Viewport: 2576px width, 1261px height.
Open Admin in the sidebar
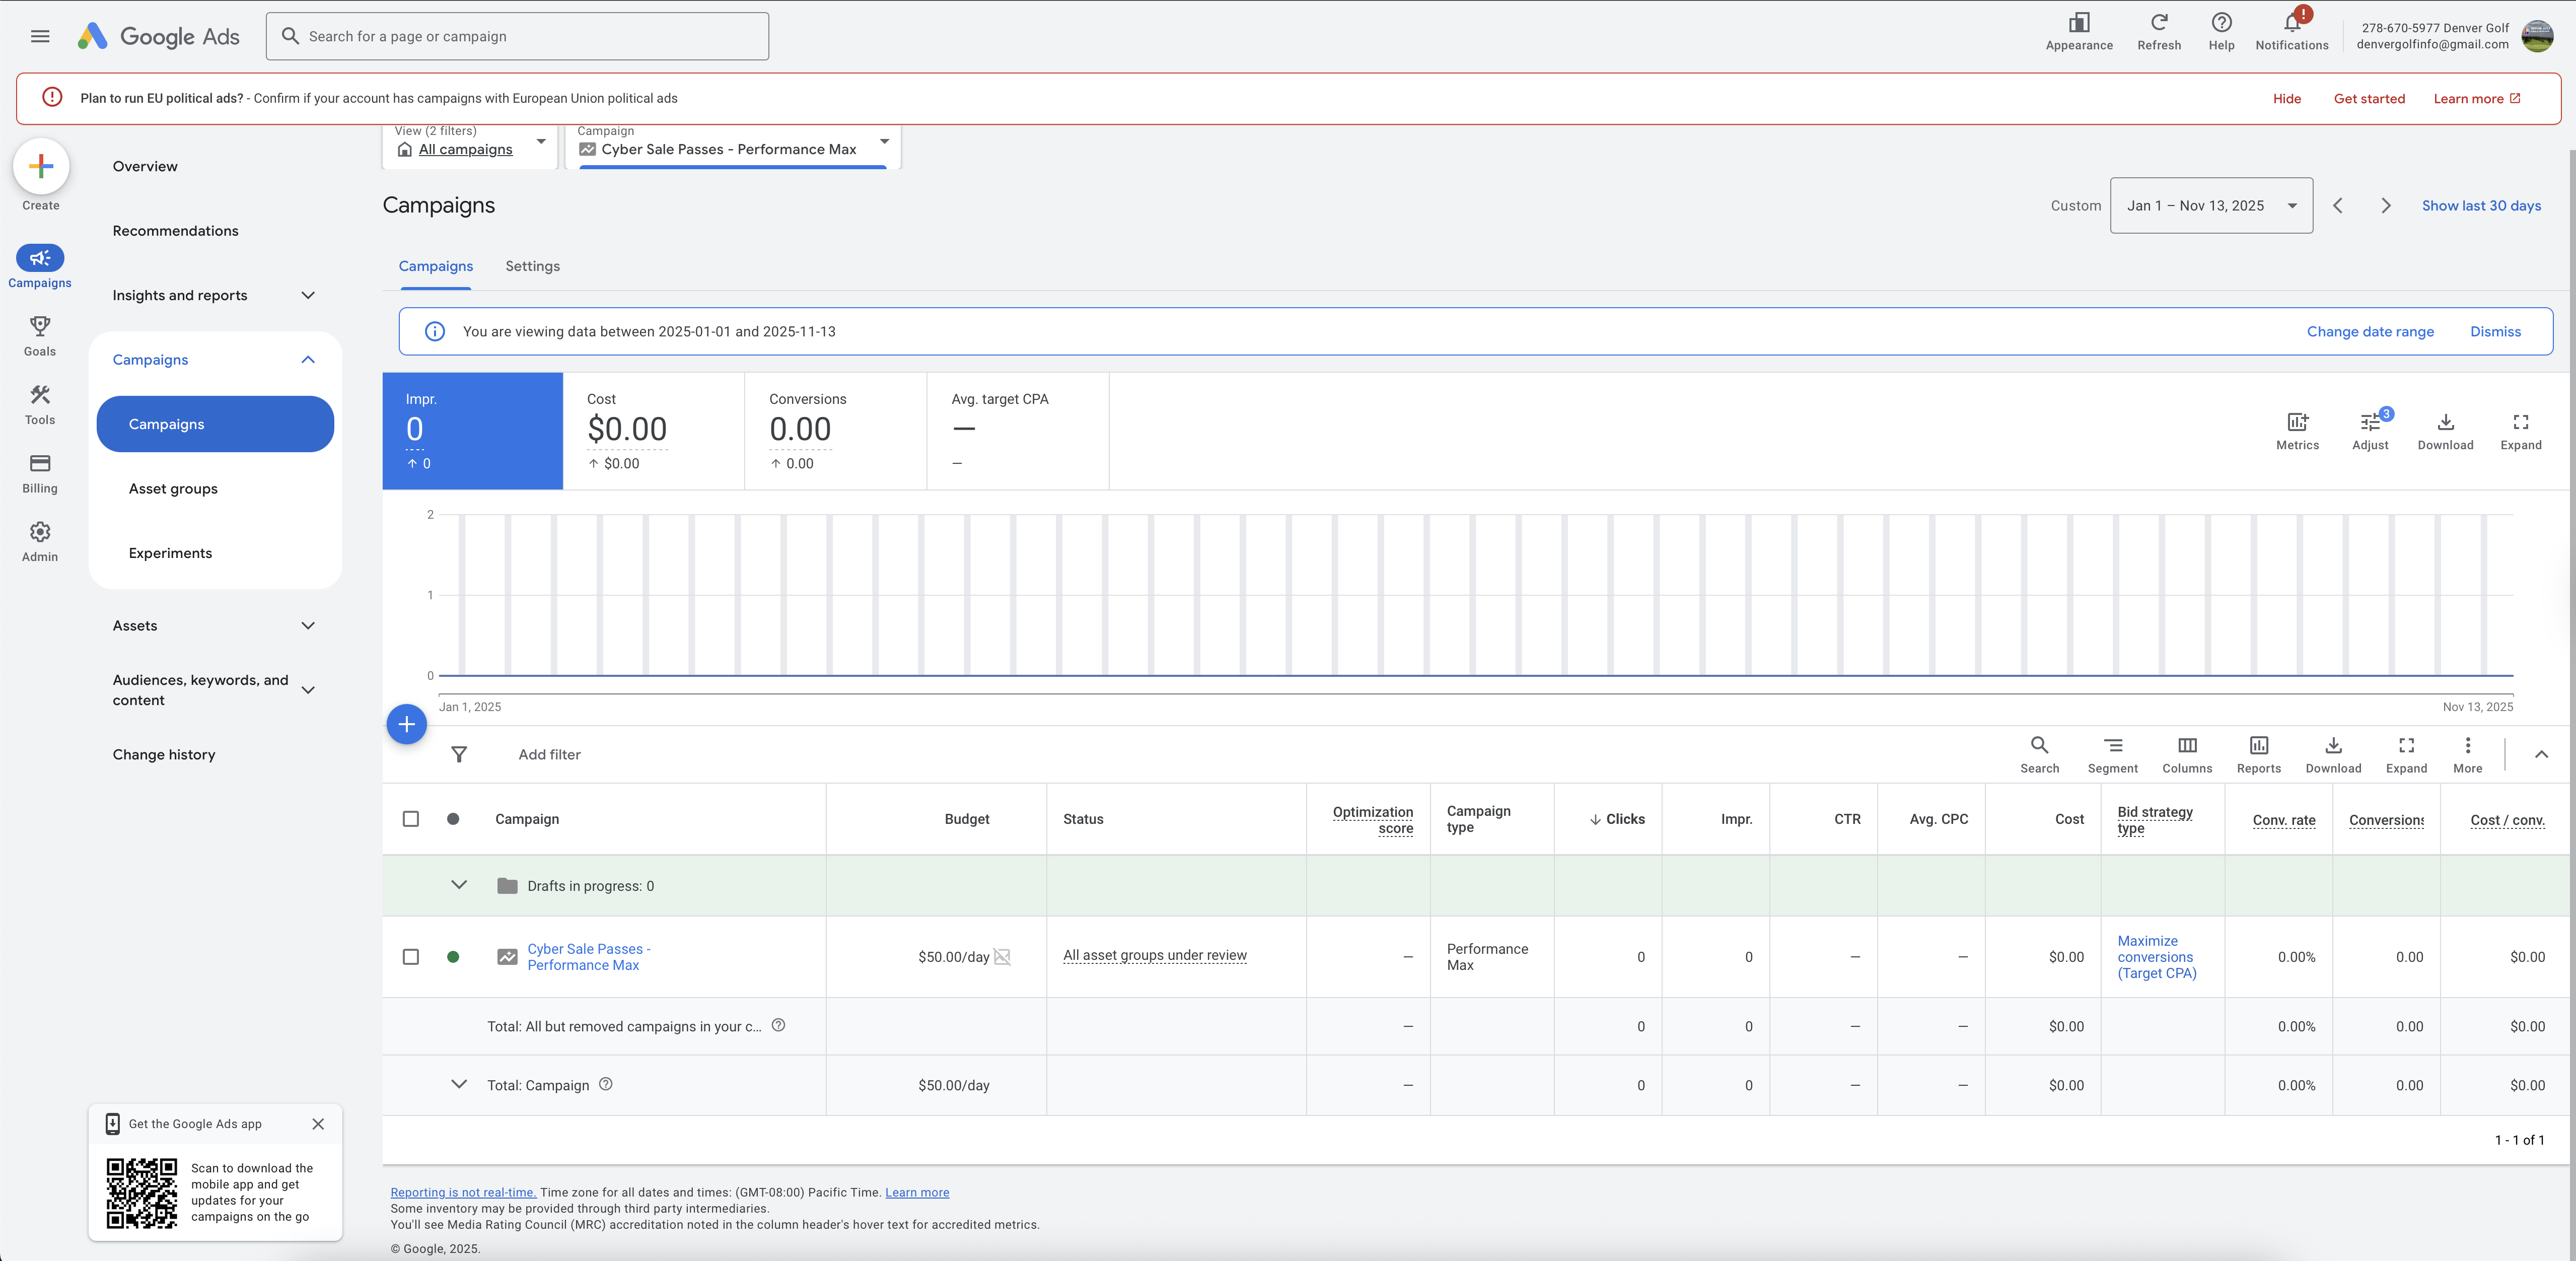coord(40,542)
